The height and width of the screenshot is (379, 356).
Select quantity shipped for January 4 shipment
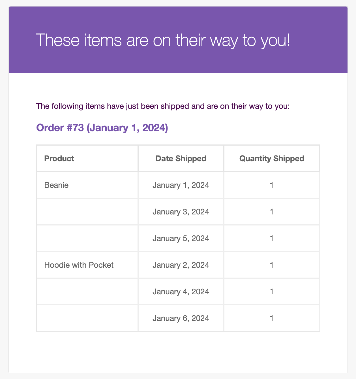(272, 292)
